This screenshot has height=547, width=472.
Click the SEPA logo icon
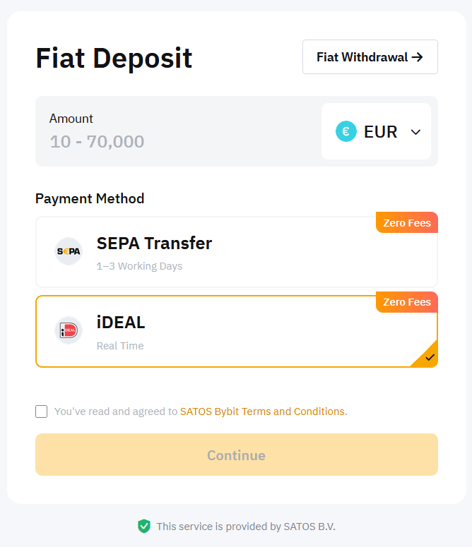(69, 251)
